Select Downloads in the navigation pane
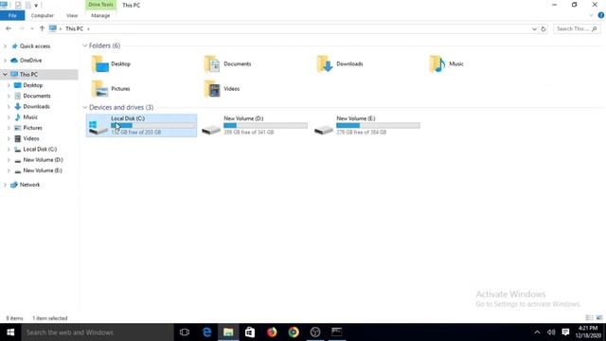606x341 pixels. 36,107
